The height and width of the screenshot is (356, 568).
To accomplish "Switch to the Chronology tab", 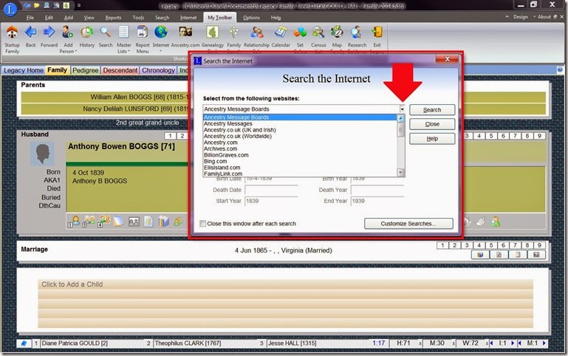I will (x=158, y=70).
